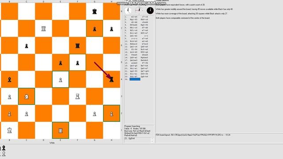Image resolution: width=283 pixels, height=159 pixels.
Task: Select the black king on g8
Action: coord(94,11)
